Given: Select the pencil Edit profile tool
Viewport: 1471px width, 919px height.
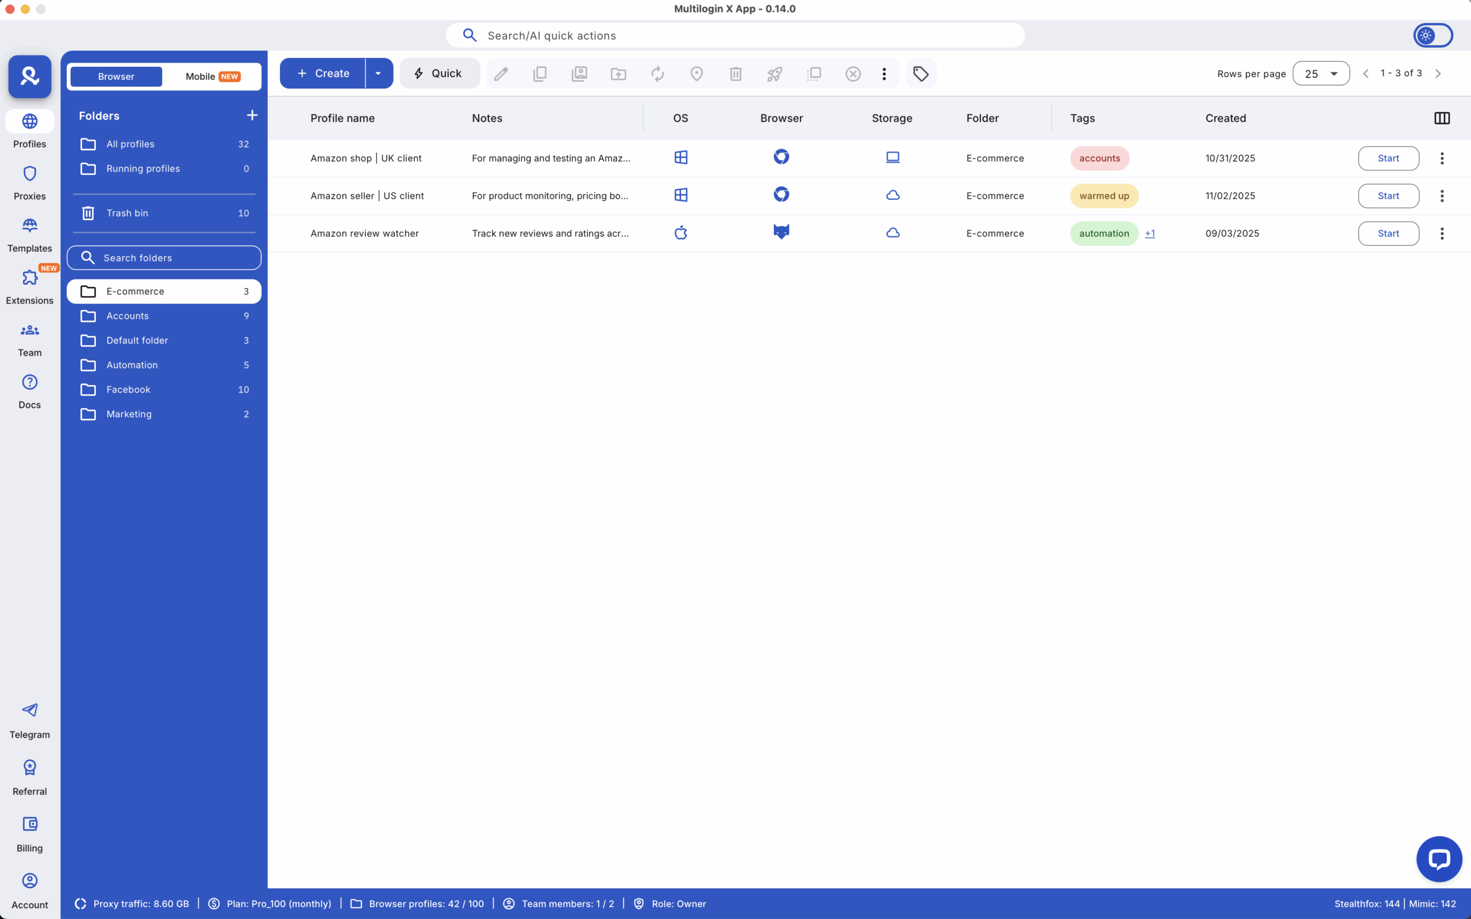Looking at the screenshot, I should [x=500, y=73].
